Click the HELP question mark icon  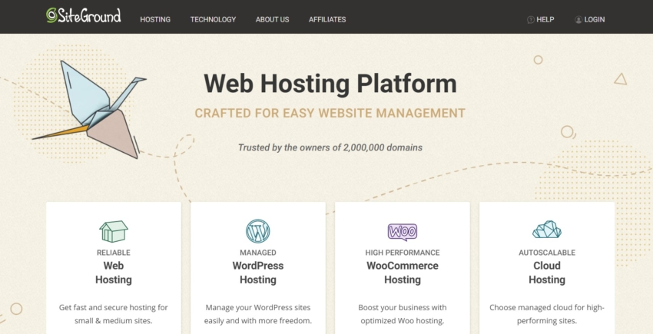coord(531,19)
